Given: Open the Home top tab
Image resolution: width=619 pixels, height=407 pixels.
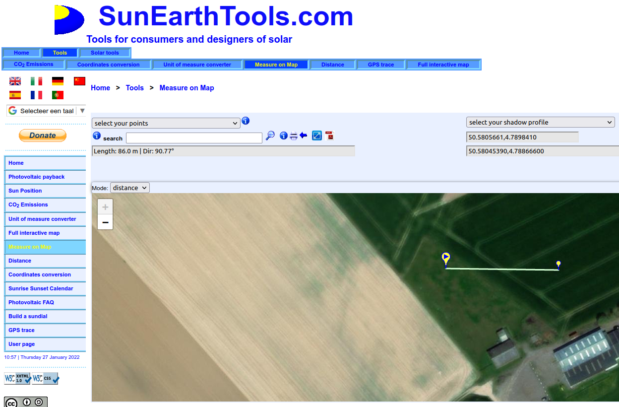Looking at the screenshot, I should click(x=21, y=53).
